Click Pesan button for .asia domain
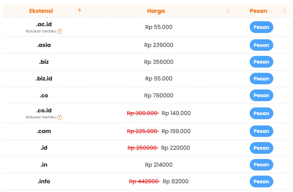293x192 pixels. coord(261,45)
